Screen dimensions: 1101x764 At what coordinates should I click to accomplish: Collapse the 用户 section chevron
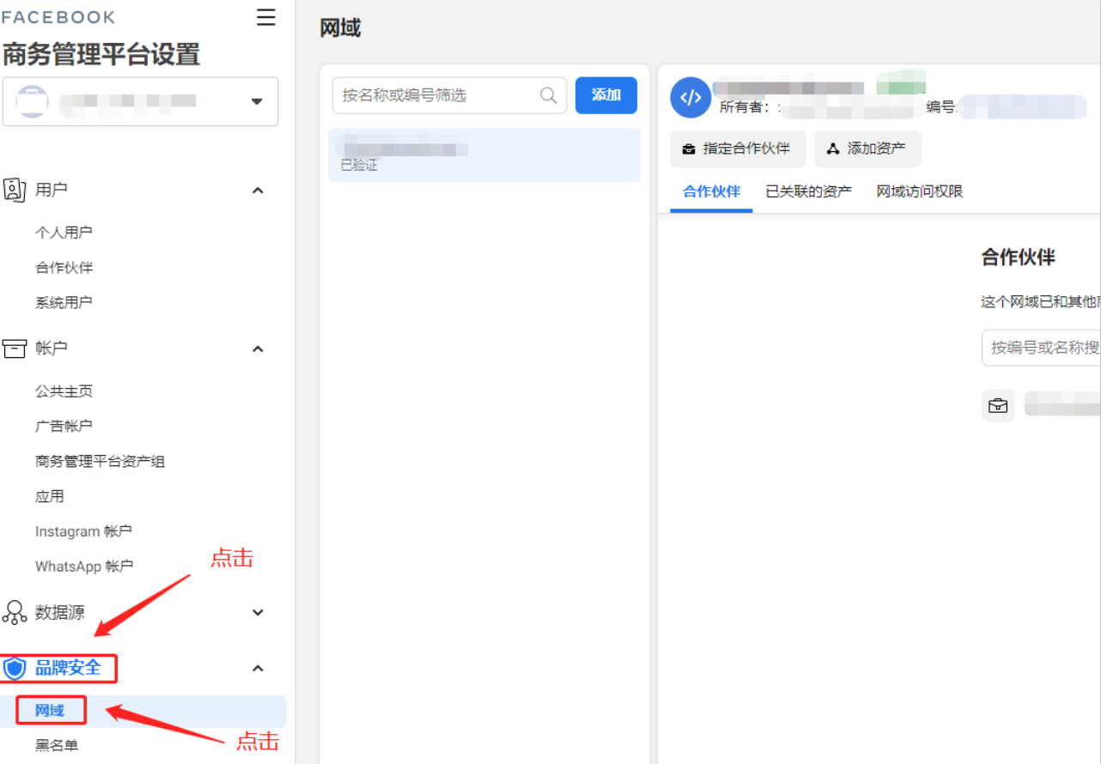pyautogui.click(x=257, y=190)
